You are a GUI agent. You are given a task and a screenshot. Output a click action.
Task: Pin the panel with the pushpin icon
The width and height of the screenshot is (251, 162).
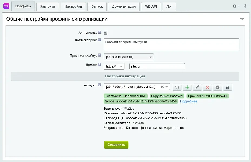(245, 6)
